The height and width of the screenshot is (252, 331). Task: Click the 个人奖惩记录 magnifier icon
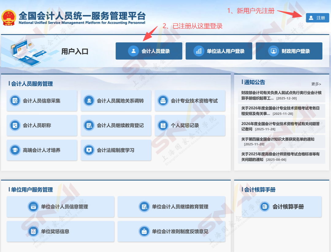point(163,125)
